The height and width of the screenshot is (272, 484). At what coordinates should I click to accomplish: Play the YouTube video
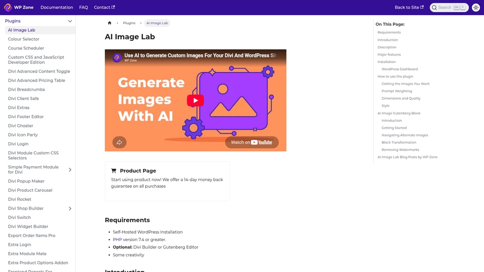pos(195,100)
